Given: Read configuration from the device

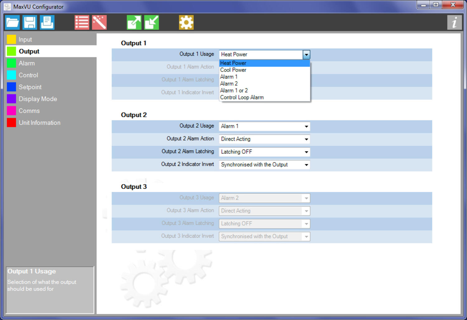Looking at the screenshot, I should point(151,22).
